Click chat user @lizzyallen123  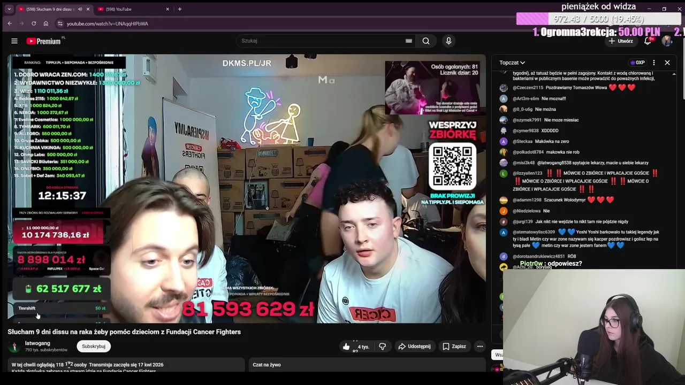(x=527, y=173)
